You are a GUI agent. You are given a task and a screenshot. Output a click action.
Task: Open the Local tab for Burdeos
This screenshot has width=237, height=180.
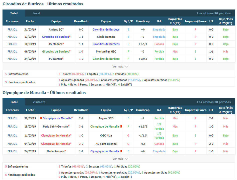coord(36,13)
